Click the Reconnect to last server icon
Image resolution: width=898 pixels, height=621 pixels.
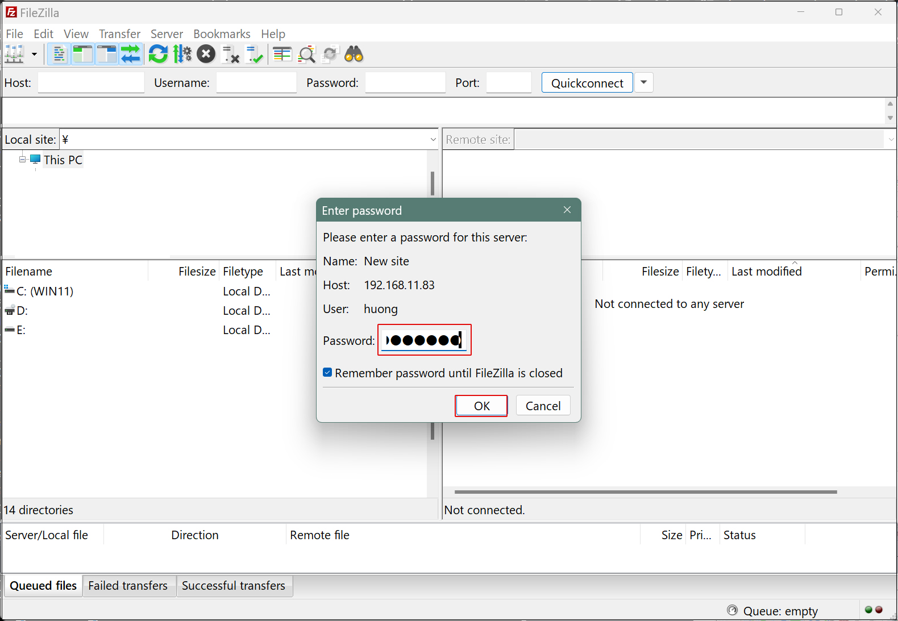tap(254, 55)
